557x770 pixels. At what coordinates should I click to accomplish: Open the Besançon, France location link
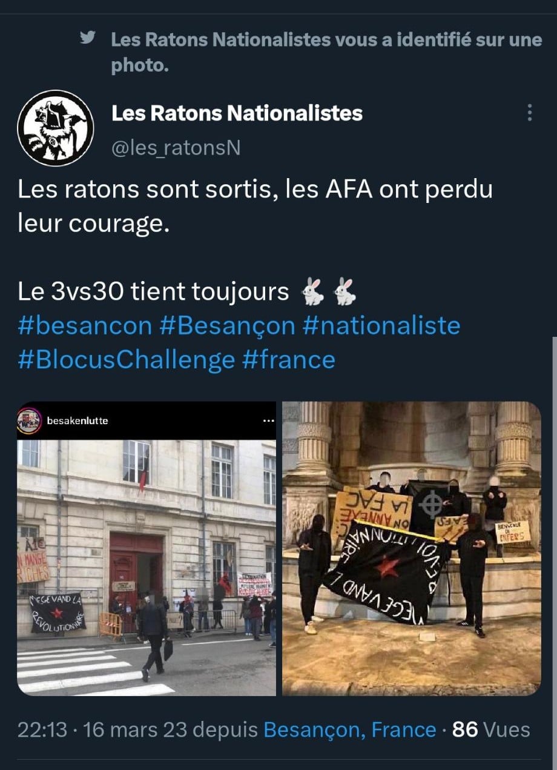(350, 730)
